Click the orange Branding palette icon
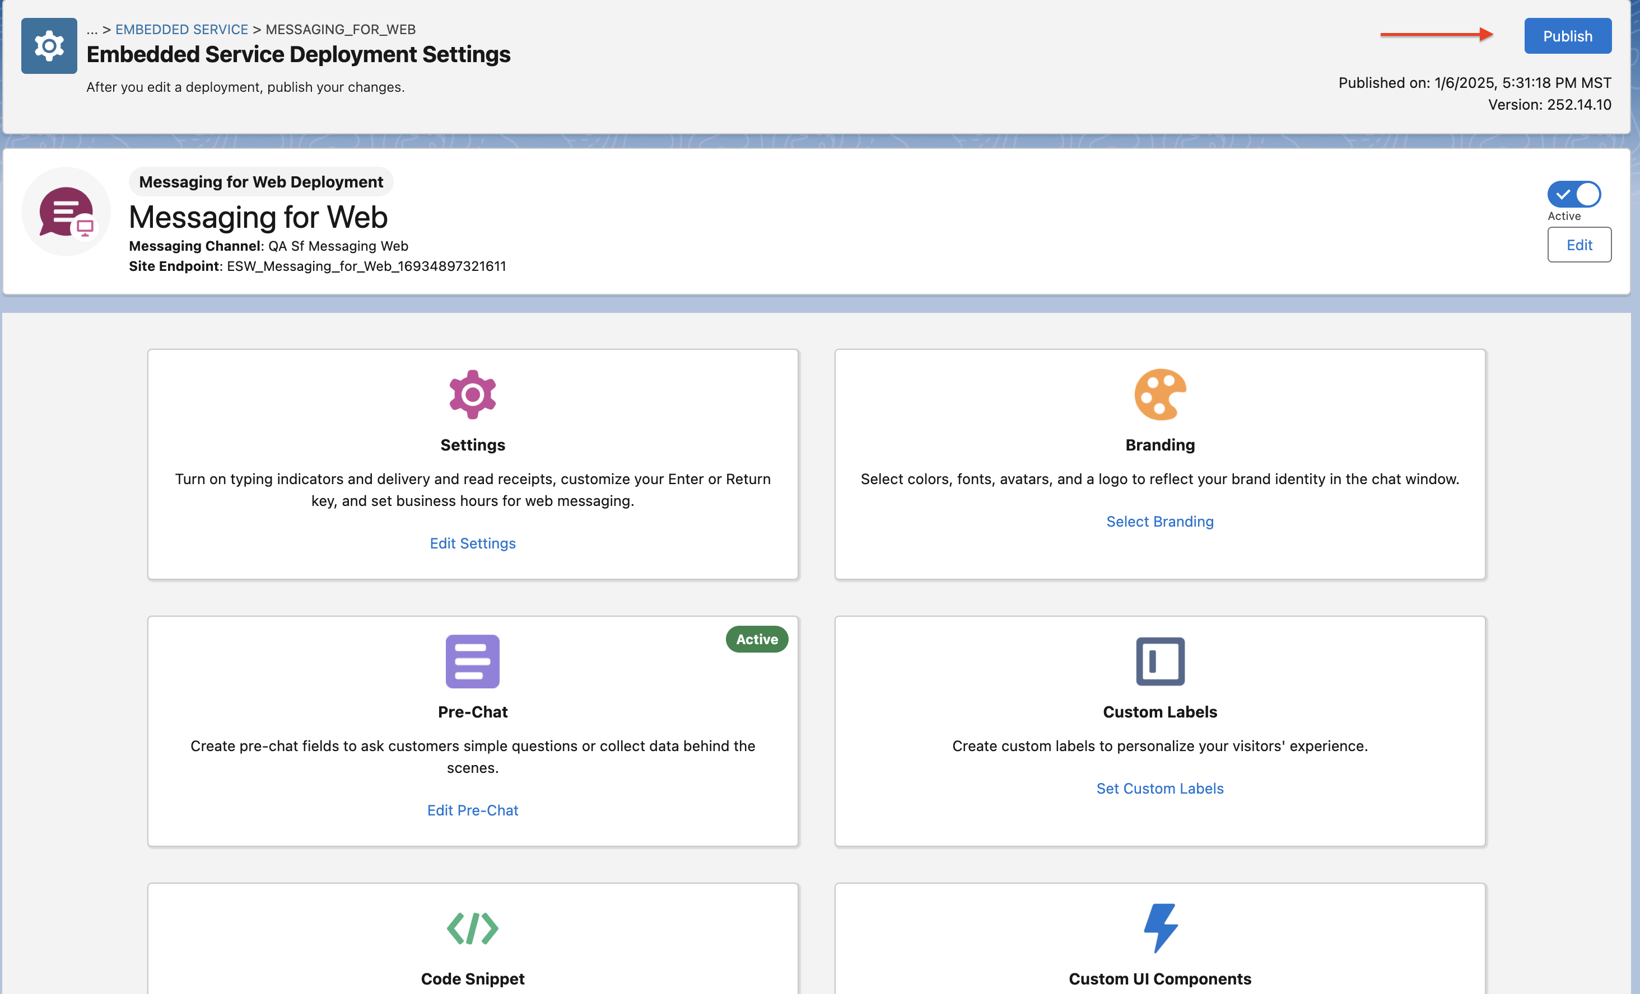Screen dimensions: 1640x994 click(1159, 394)
